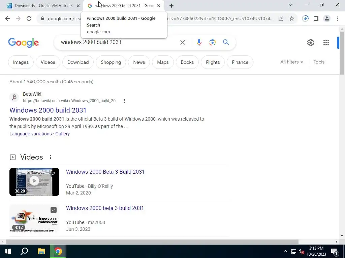The height and width of the screenshot is (258, 345).
Task: Filter results by Images
Action: (21, 62)
